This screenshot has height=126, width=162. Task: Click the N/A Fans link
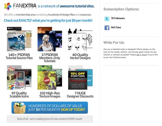116,28
